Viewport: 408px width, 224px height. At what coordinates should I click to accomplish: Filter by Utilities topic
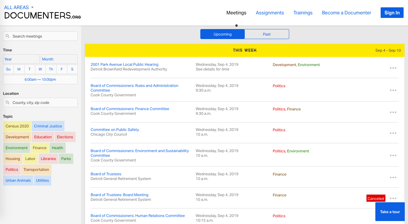pos(42,180)
